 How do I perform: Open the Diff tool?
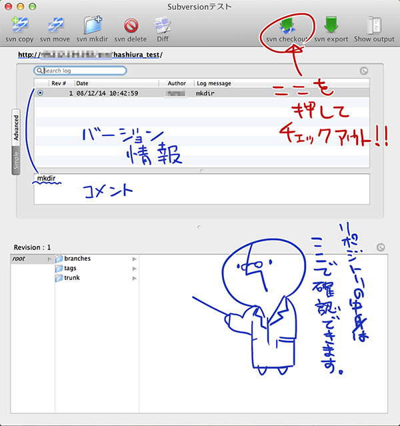click(x=162, y=25)
